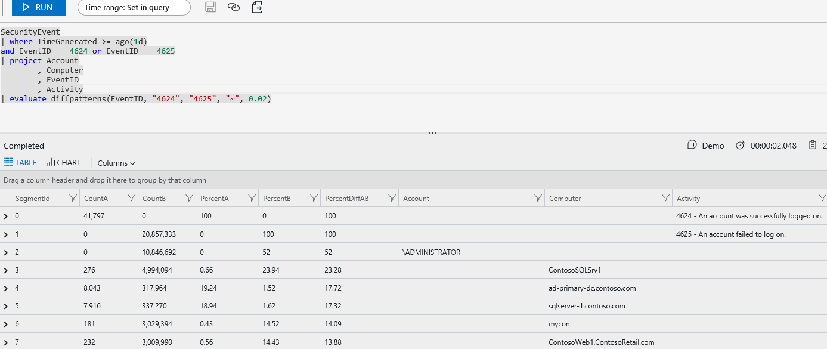Click the CountA value "7,916"
The width and height of the screenshot is (827, 349).
[92, 306]
